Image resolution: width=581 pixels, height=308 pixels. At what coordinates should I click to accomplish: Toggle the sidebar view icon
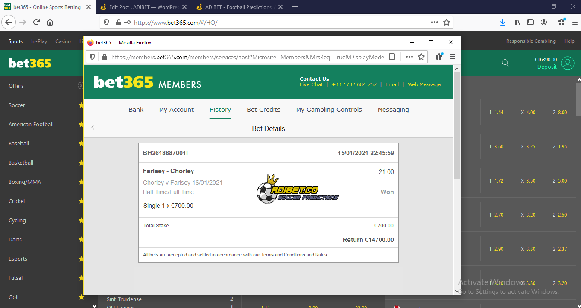530,22
